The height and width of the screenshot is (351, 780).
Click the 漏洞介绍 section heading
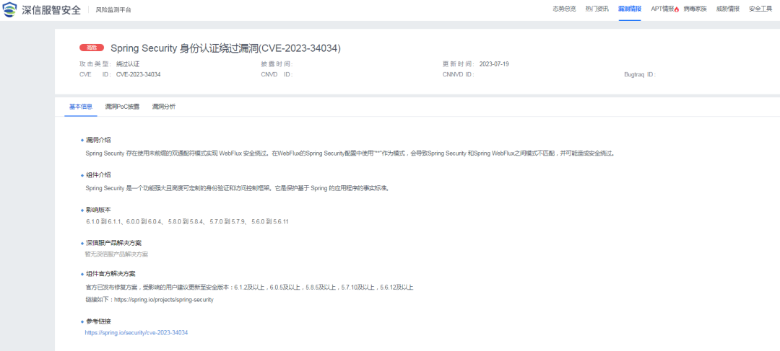pos(98,140)
